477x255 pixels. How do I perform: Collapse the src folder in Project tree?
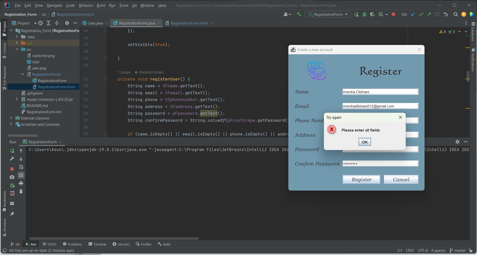(17, 49)
